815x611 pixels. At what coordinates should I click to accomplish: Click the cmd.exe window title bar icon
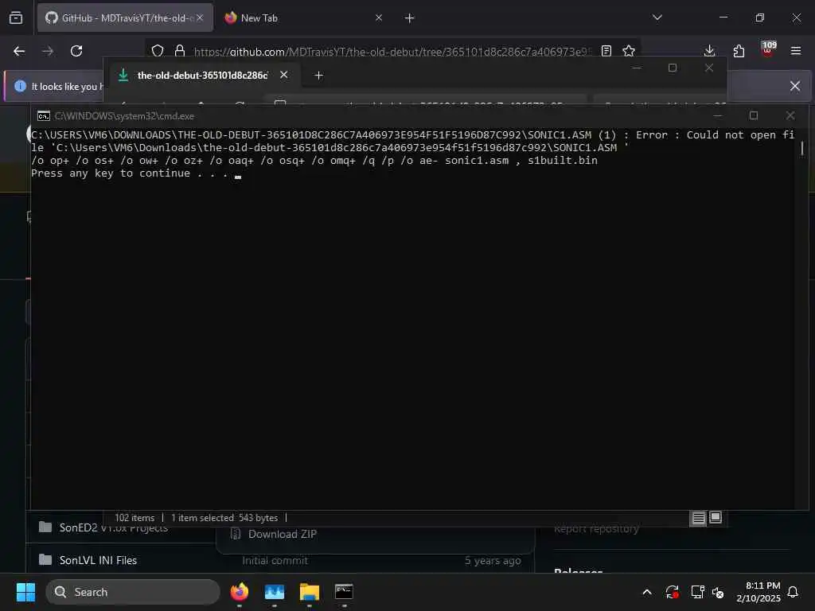[x=44, y=116]
